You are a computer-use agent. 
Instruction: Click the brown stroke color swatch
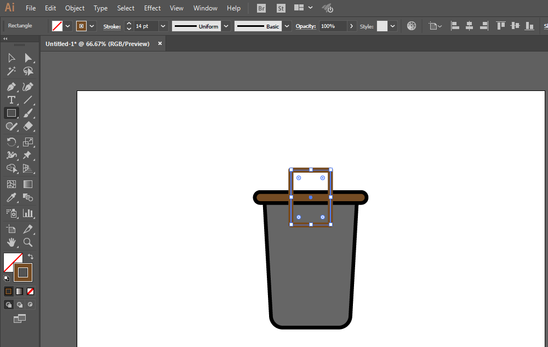[x=81, y=26]
